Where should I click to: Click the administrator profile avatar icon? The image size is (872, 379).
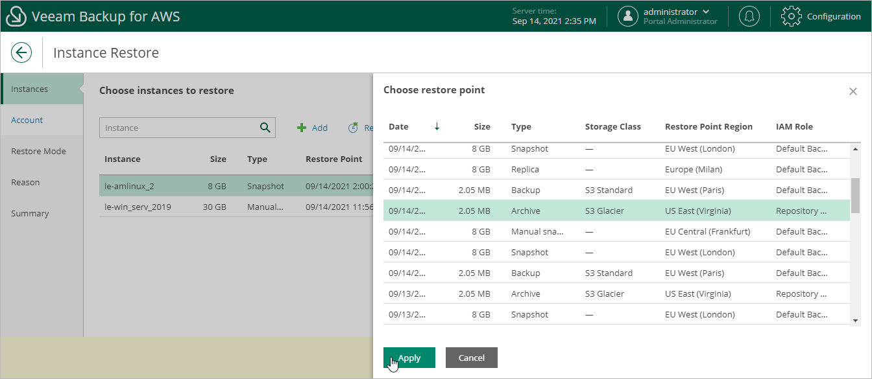coord(627,16)
